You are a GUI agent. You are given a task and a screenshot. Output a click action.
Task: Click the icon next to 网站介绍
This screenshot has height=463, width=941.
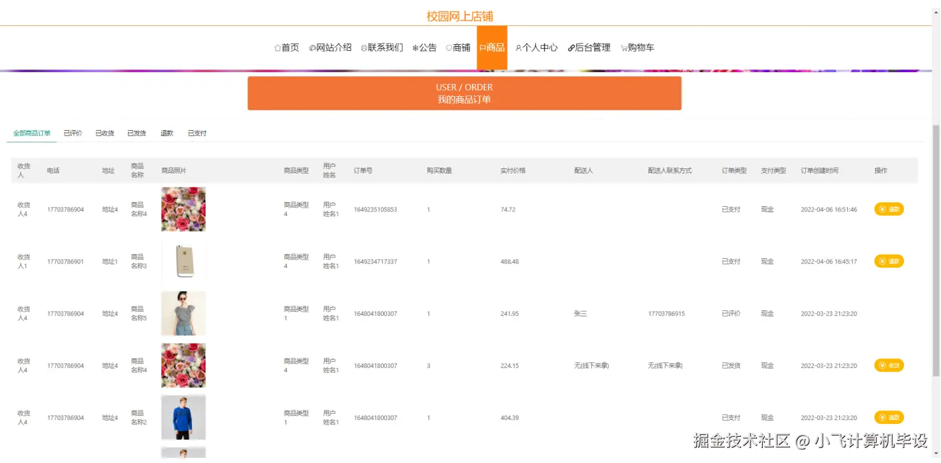311,47
